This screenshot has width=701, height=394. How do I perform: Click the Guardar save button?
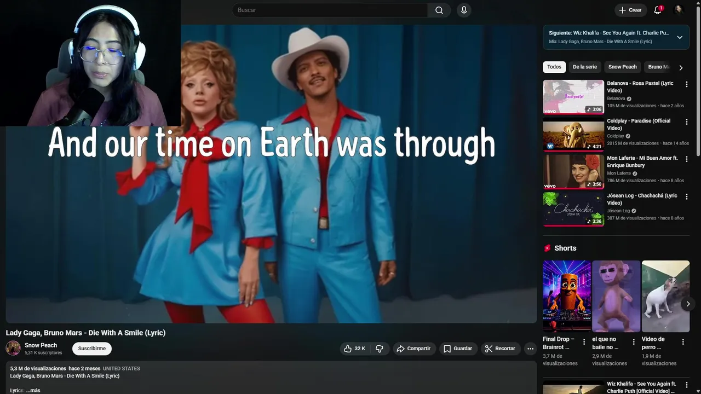click(458, 349)
